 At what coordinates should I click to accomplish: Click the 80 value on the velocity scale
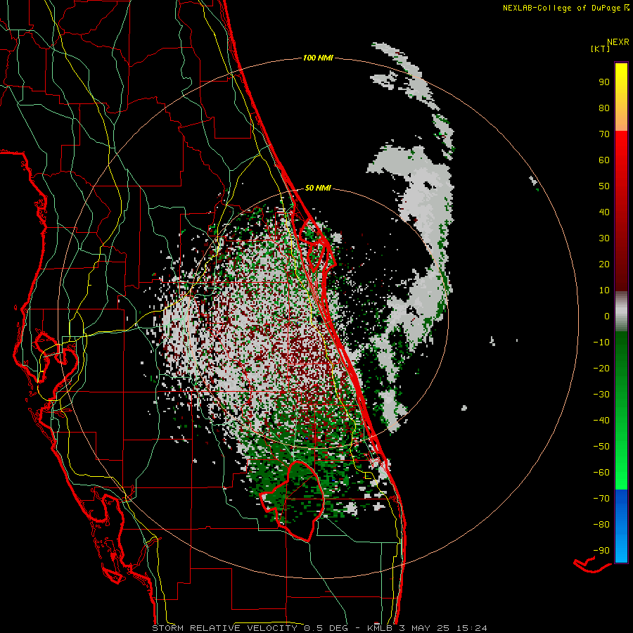tap(604, 108)
